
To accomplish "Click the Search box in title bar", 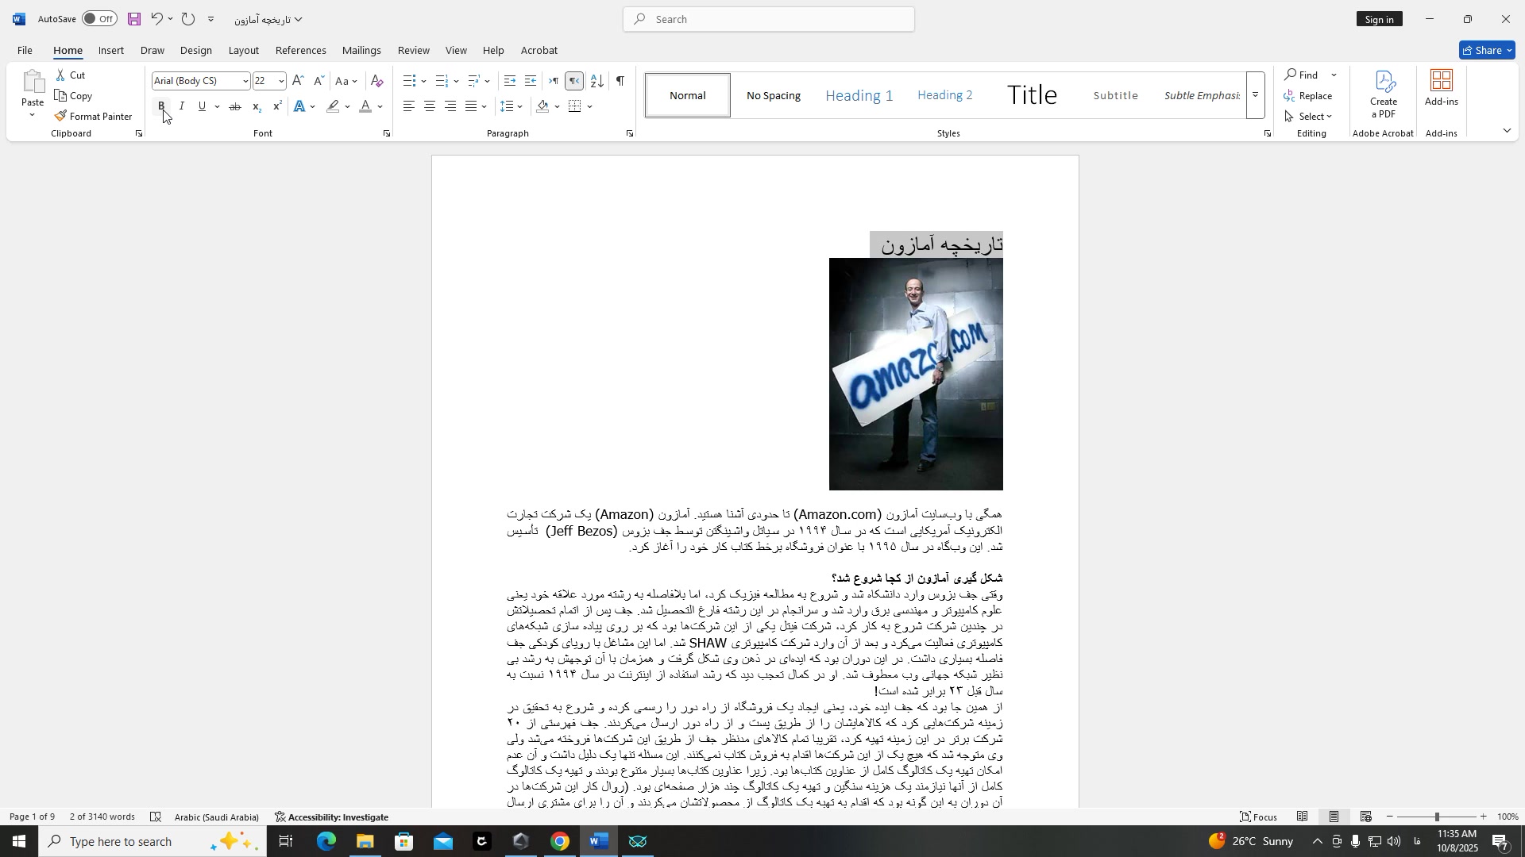I will click(769, 19).
